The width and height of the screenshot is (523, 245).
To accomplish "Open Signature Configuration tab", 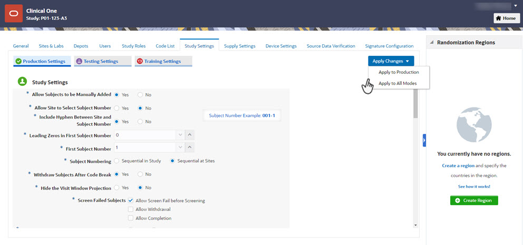I will pyautogui.click(x=389, y=46).
